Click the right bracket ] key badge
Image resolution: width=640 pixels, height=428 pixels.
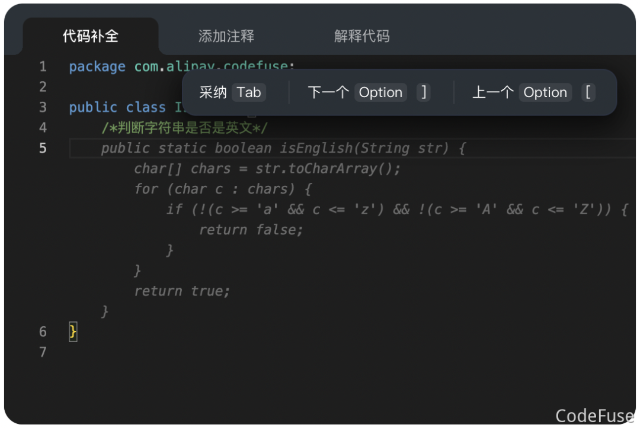click(x=423, y=92)
